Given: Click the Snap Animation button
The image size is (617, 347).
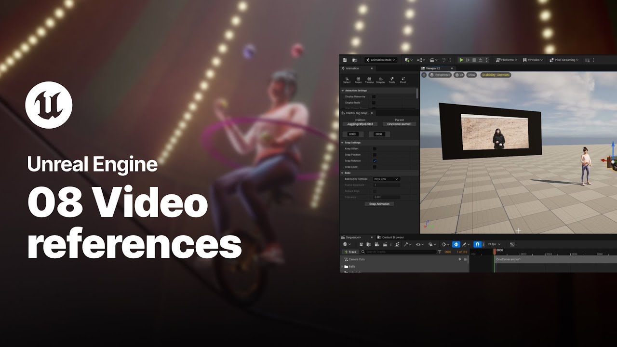Looking at the screenshot, I should [379, 204].
